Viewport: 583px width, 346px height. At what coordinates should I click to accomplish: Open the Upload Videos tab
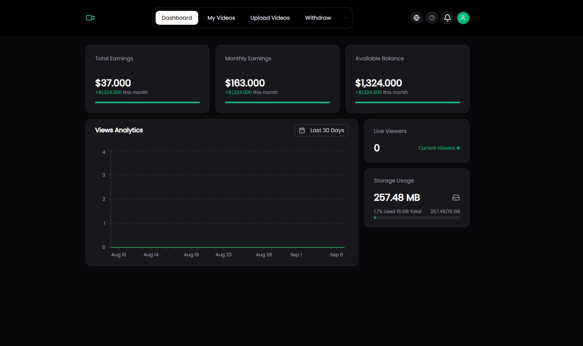270,18
